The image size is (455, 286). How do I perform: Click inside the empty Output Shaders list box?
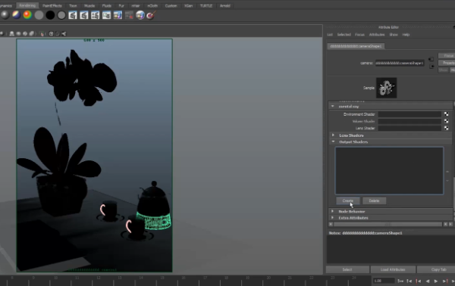(x=389, y=170)
